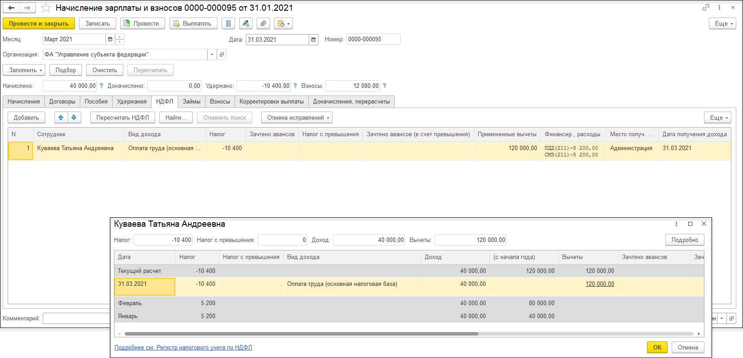
Task: Open Корректировки выплаты tab
Action: tap(271, 102)
